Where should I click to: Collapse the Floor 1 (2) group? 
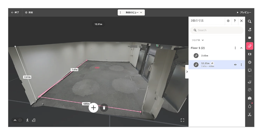click(x=241, y=48)
